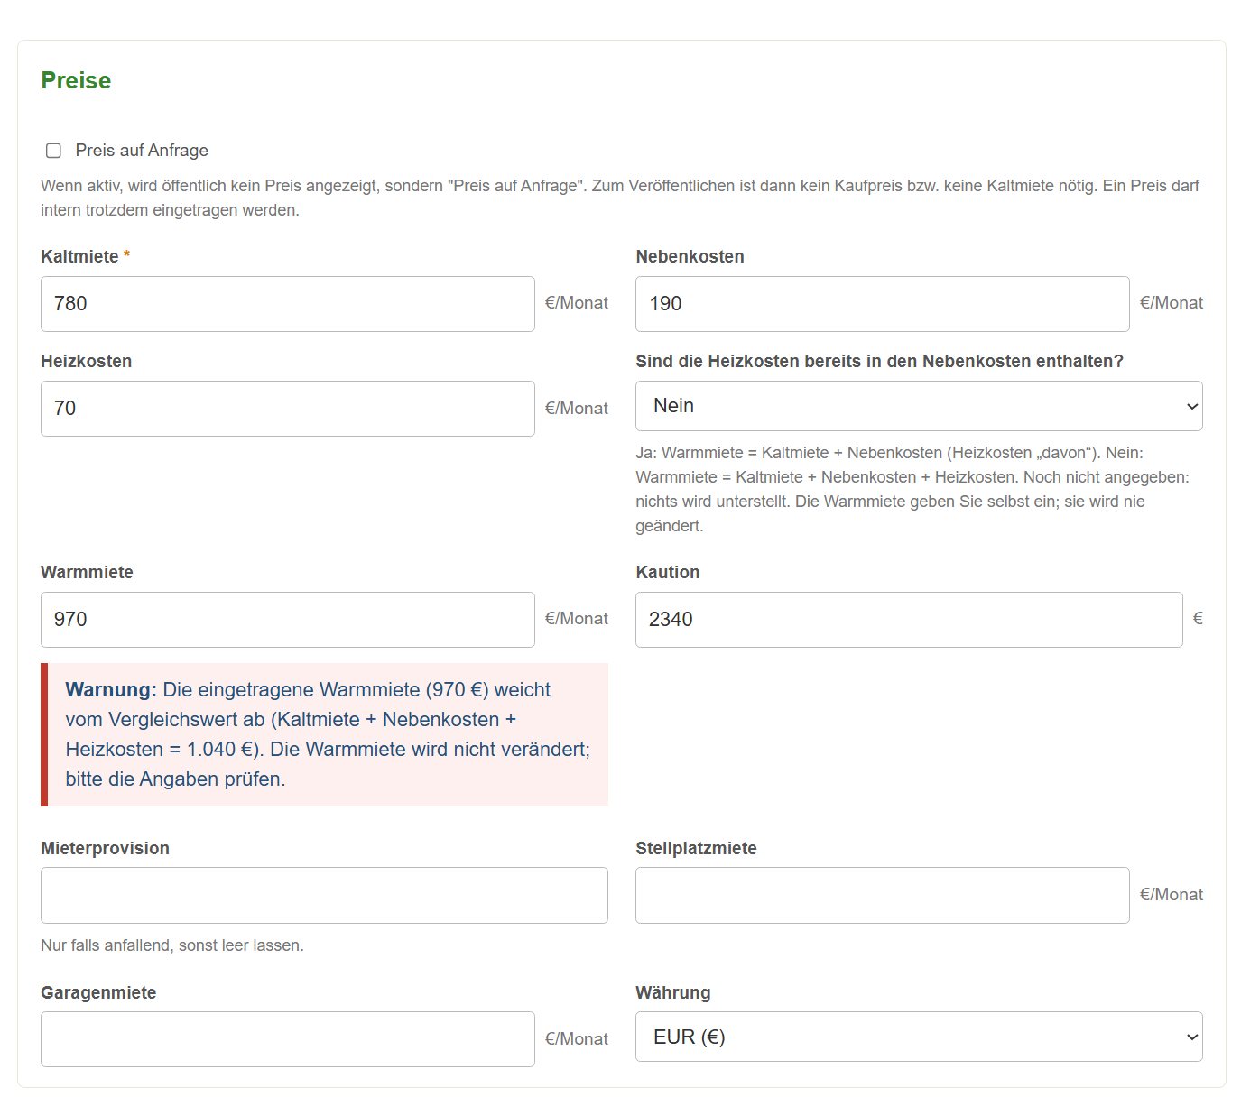Select the empty Mieterprovision field

324,895
